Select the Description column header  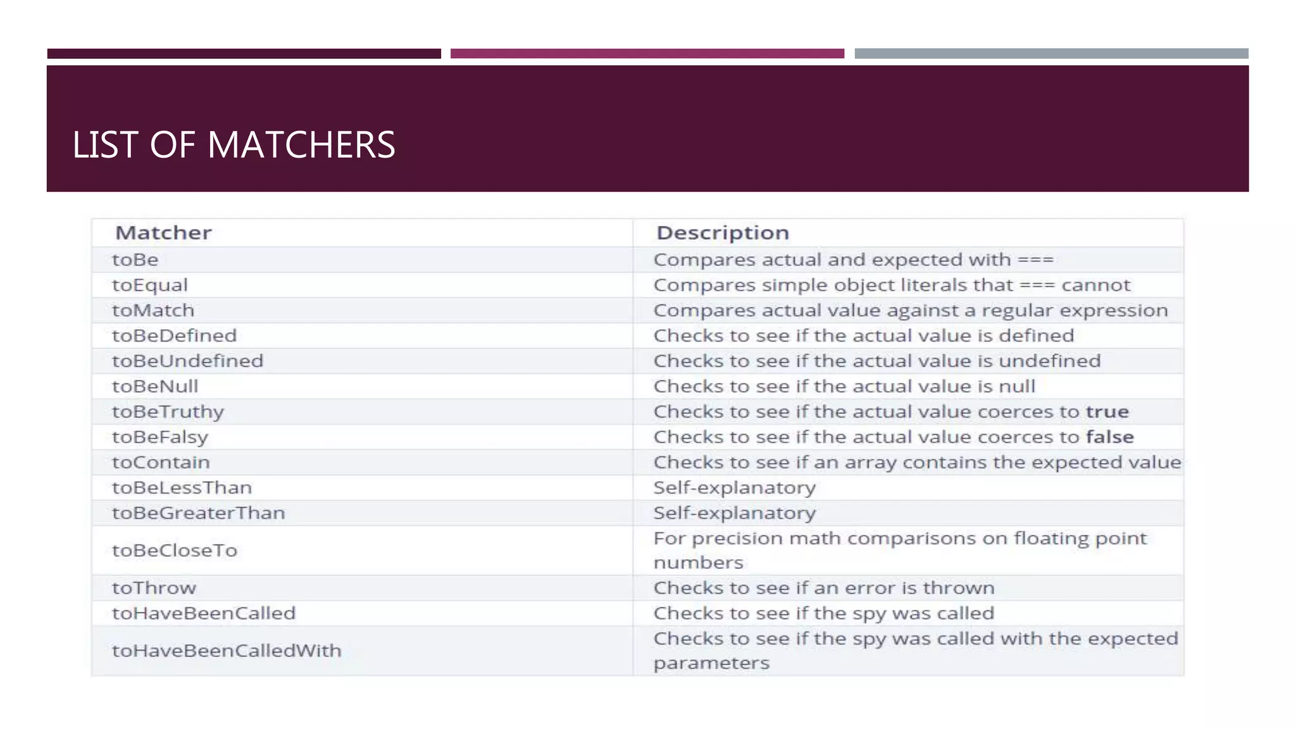pyautogui.click(x=723, y=233)
